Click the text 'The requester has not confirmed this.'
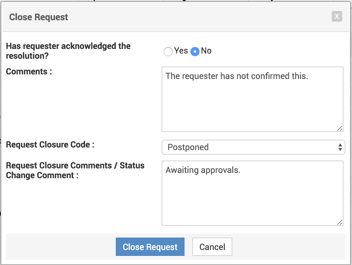The height and width of the screenshot is (265, 352). [x=237, y=76]
